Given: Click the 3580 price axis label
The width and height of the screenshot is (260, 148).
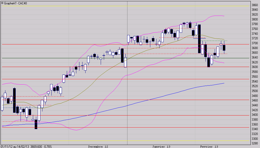Looking at the screenshot, I should click(255, 72).
